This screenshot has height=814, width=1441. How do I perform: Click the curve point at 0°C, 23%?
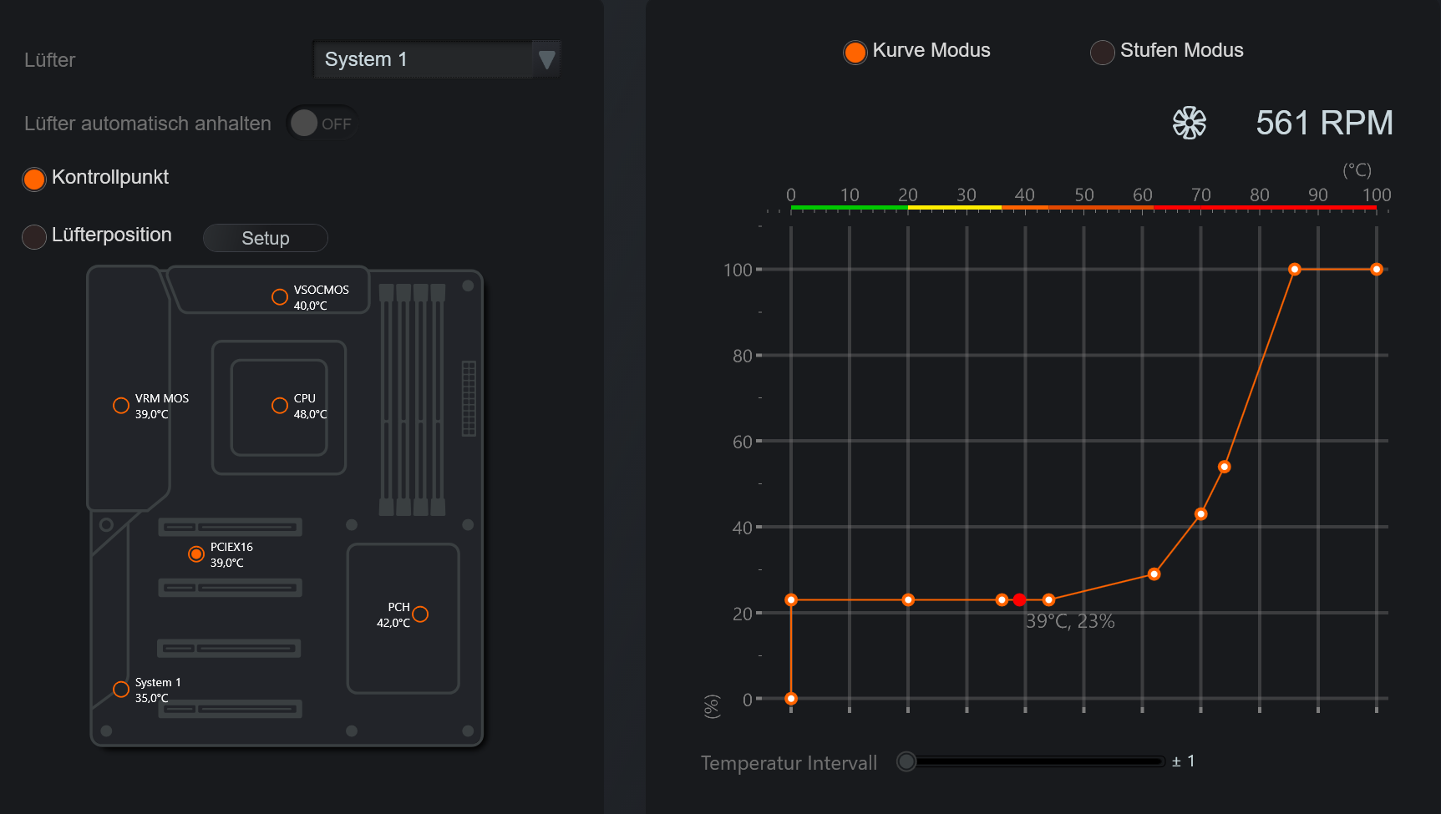tap(791, 599)
